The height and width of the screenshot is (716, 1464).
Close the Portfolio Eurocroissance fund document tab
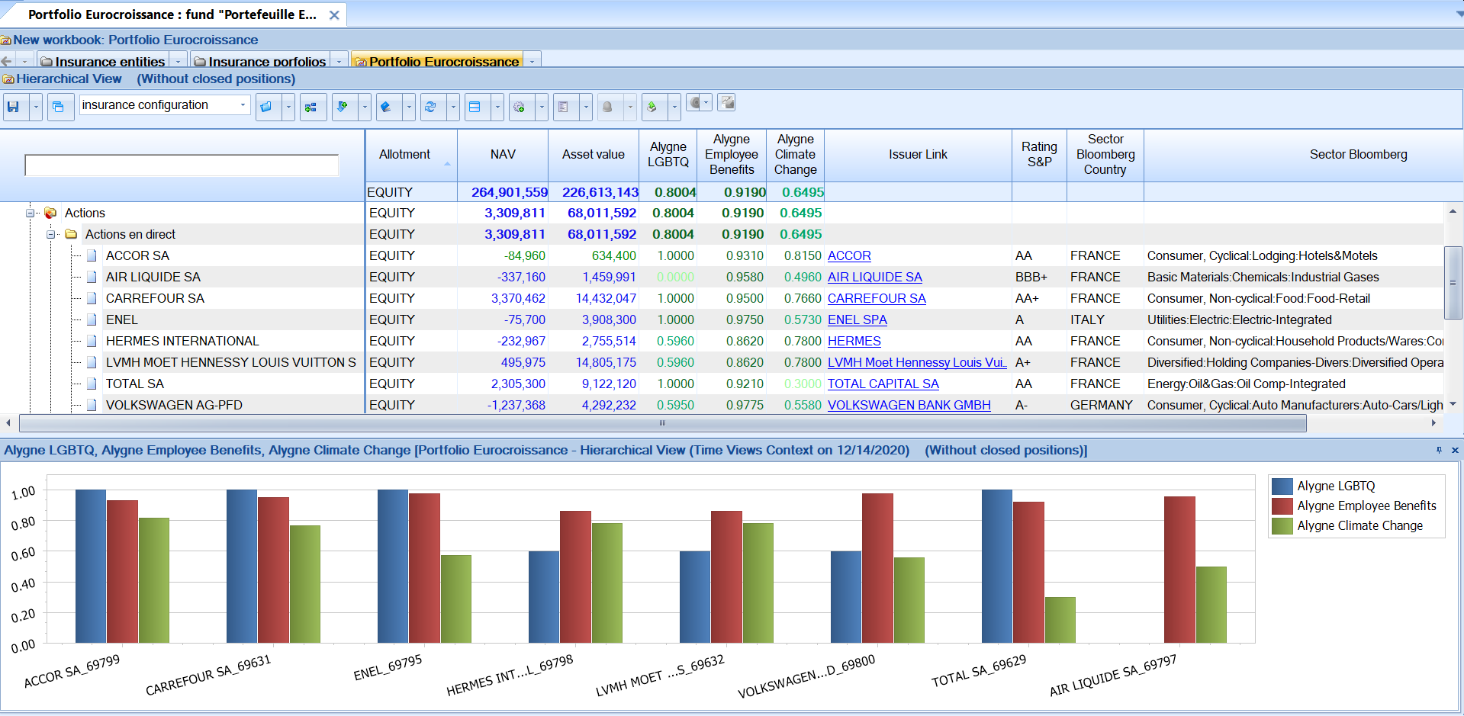point(334,15)
